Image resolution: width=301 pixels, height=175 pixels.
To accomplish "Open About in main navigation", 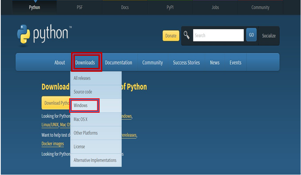I will click(60, 63).
